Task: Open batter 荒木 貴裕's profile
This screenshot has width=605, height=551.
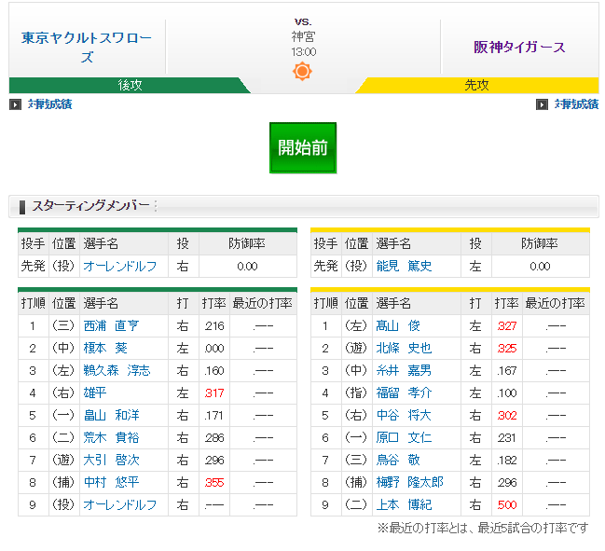Action: [111, 438]
